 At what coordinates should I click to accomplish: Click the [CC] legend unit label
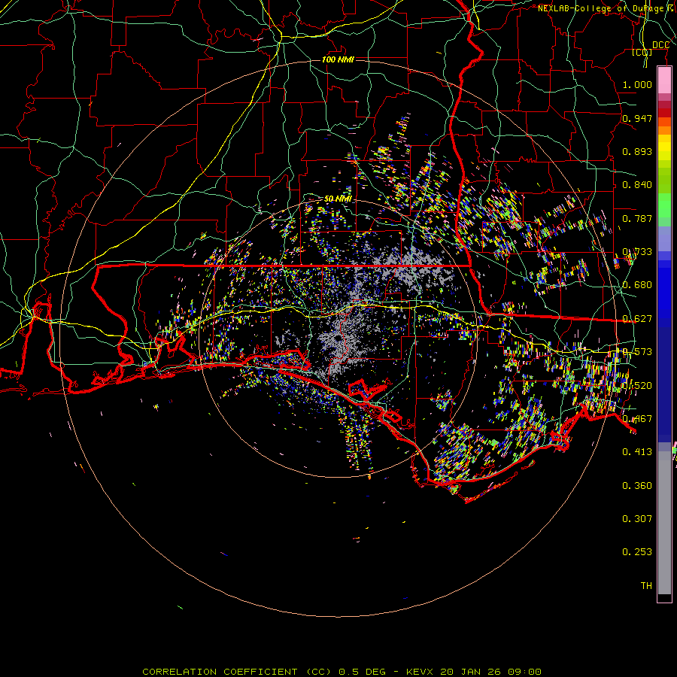pyautogui.click(x=642, y=52)
